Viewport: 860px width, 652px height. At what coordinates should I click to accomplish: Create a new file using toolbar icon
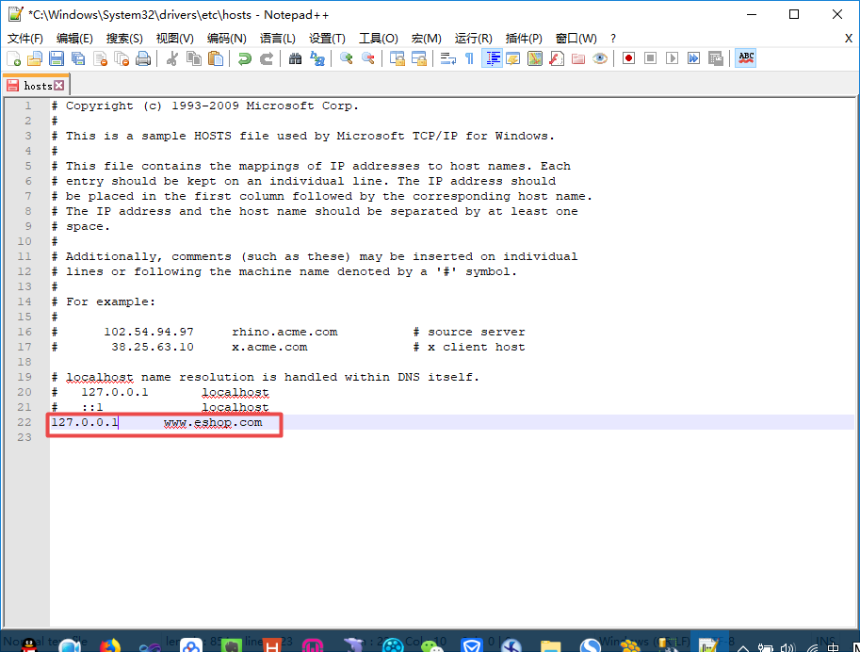(x=13, y=58)
